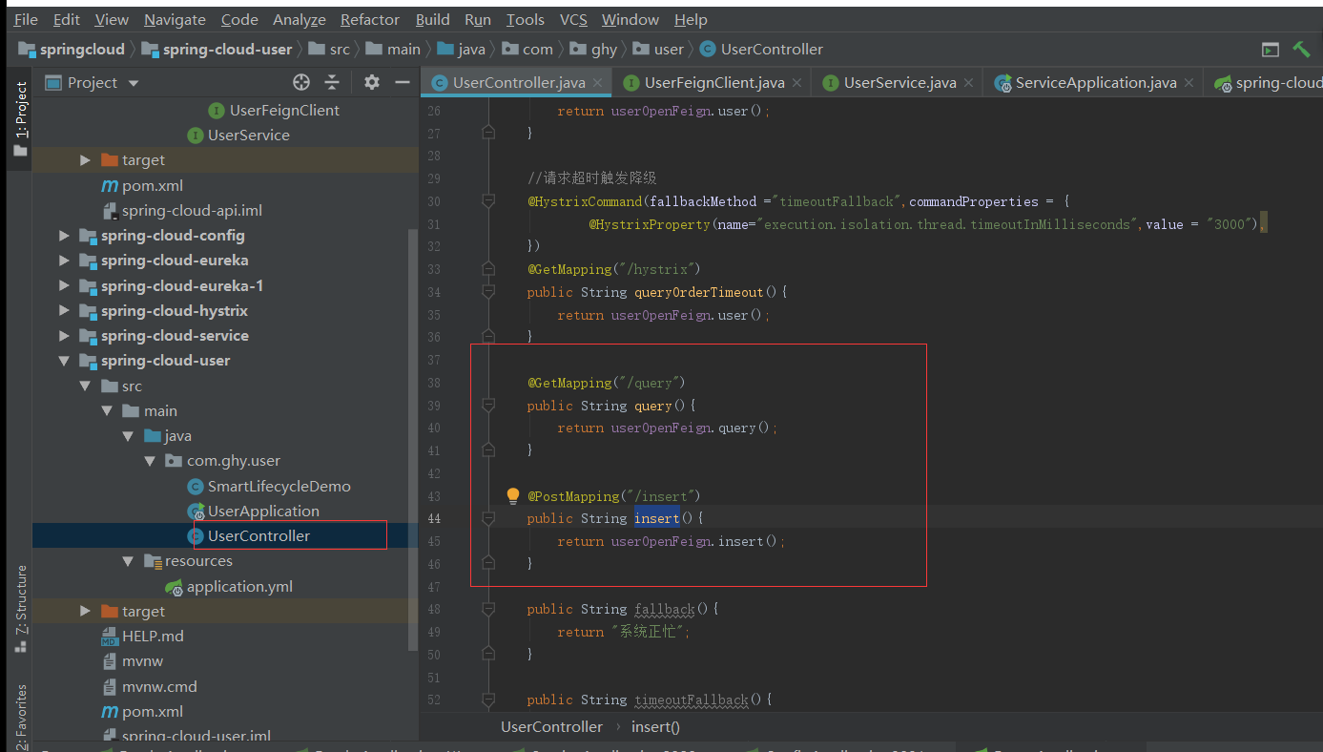
Task: Open Project panel settings gear
Action: click(x=372, y=82)
